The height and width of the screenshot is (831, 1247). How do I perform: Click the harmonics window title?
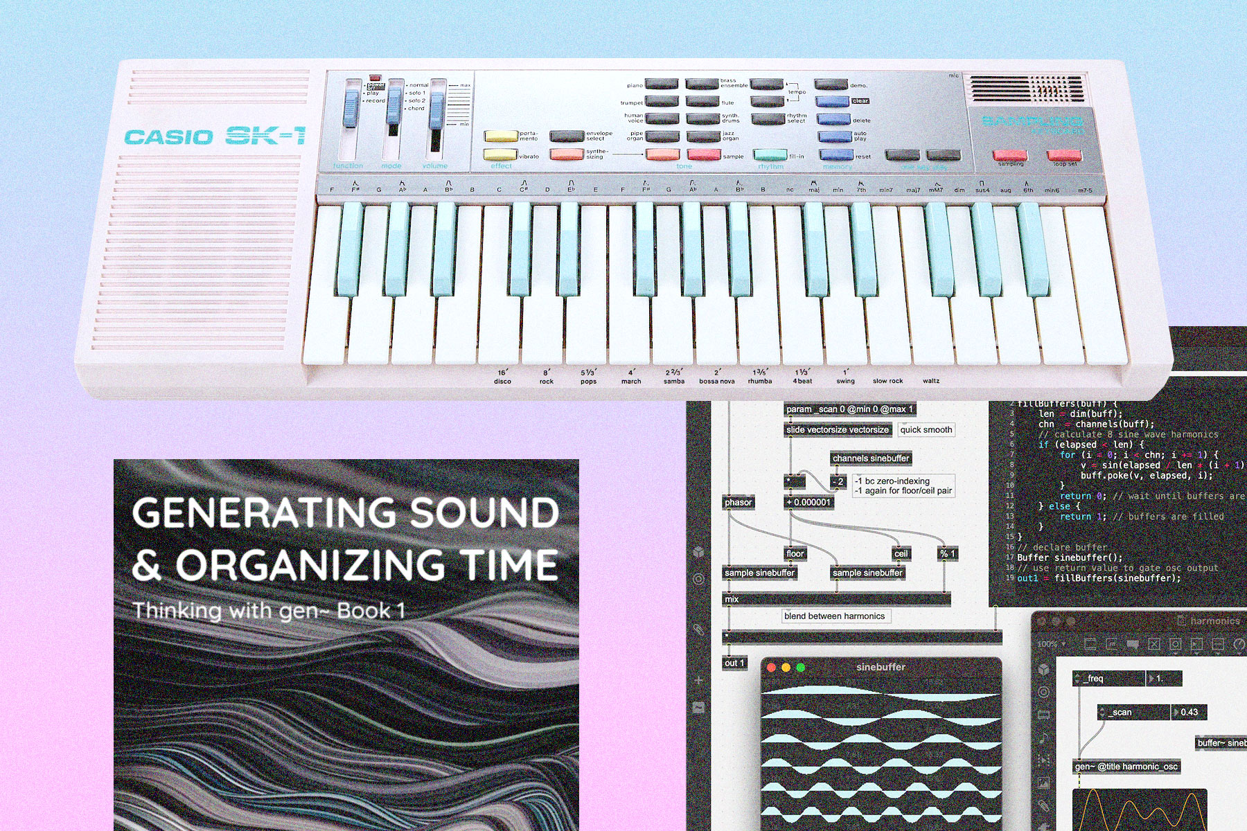click(1215, 621)
